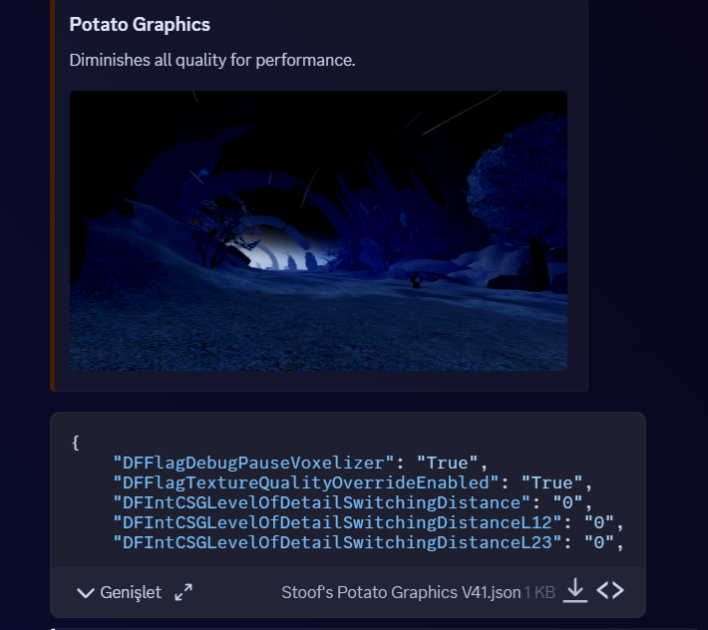Expand the JSON preview with Genişlet
This screenshot has height=630, width=708.
point(131,592)
